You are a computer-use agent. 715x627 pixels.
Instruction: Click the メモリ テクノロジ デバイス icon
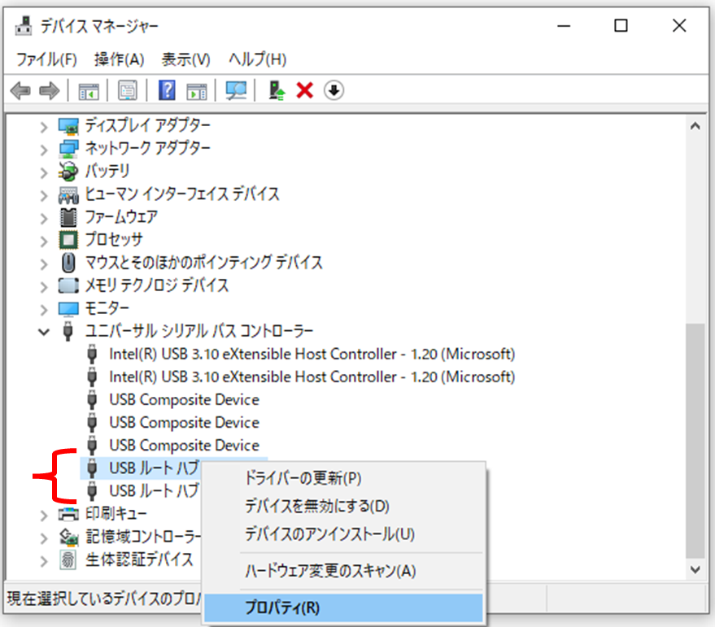[68, 285]
